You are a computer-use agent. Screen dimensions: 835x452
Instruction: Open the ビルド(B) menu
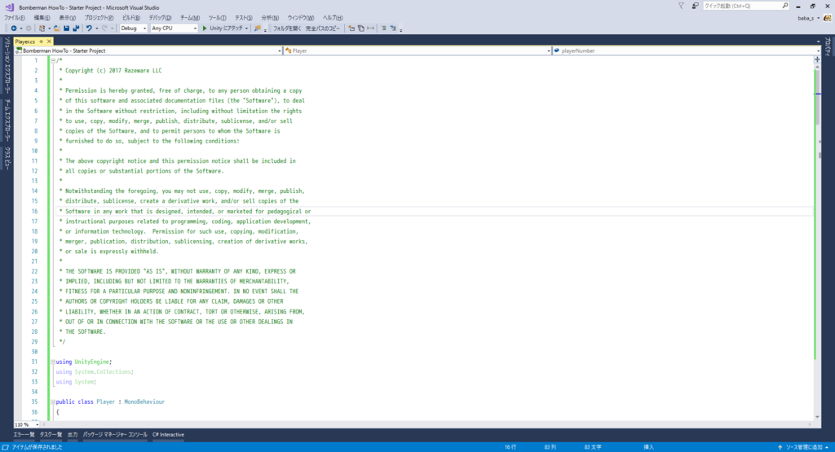click(131, 18)
